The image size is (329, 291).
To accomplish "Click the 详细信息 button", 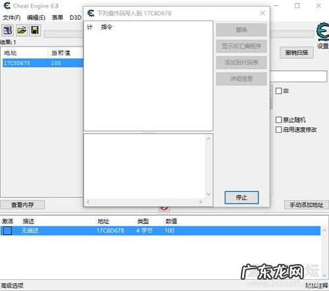I will [241, 79].
